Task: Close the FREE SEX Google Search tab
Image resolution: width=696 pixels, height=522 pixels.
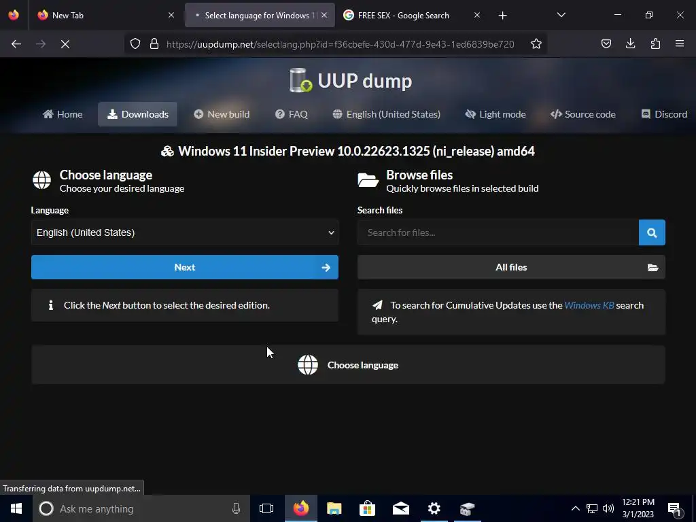Action: pyautogui.click(x=476, y=15)
